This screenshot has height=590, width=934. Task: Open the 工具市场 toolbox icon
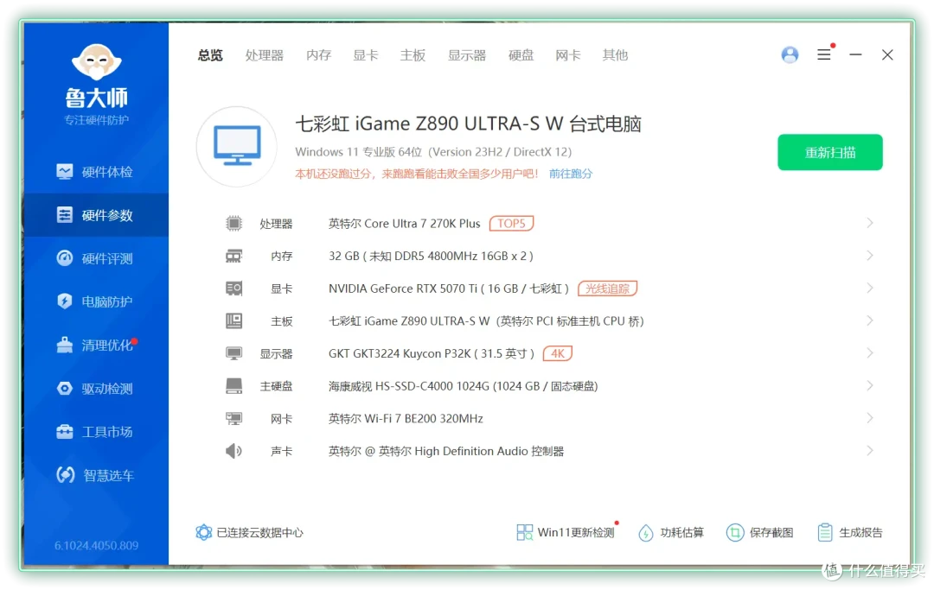click(x=64, y=432)
